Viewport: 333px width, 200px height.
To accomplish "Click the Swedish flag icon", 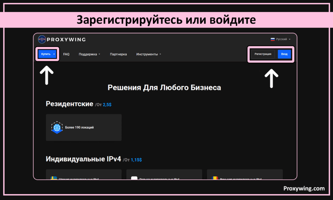I will point(54,178).
